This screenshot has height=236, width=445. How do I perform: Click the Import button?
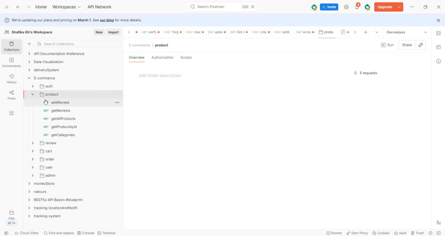[x=113, y=32]
